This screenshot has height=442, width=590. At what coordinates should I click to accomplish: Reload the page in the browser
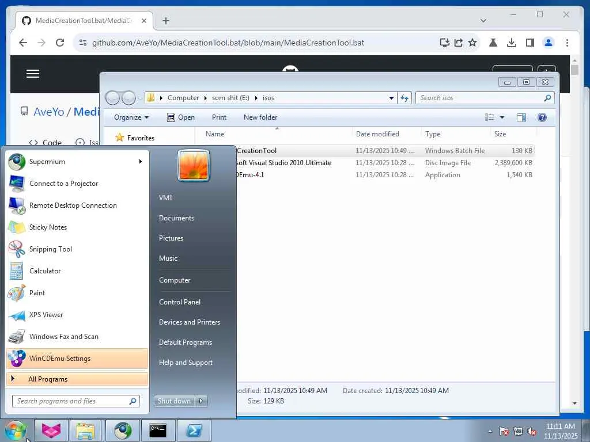60,43
